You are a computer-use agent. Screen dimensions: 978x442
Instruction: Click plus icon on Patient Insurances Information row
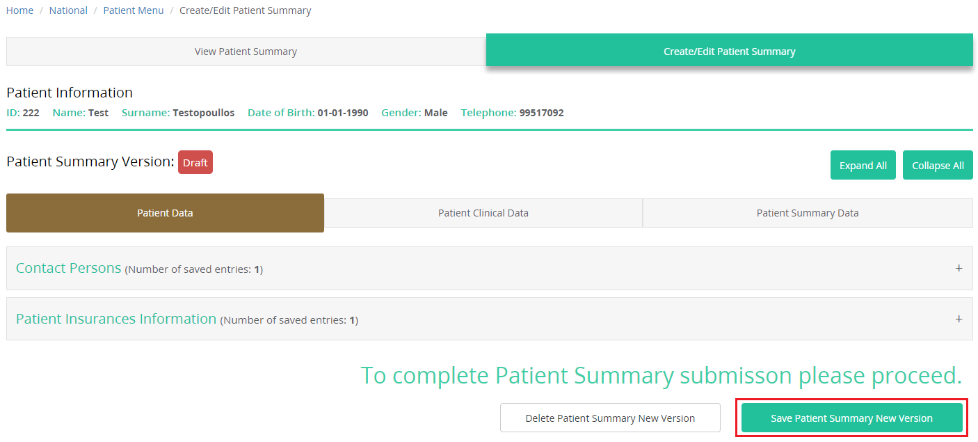pyautogui.click(x=959, y=319)
